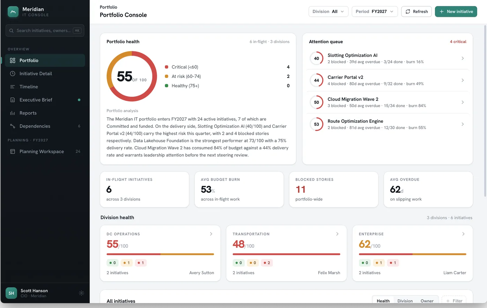Image resolution: width=487 pixels, height=308 pixels.
Task: Click the Transportation health progress bar
Action: click(286, 254)
